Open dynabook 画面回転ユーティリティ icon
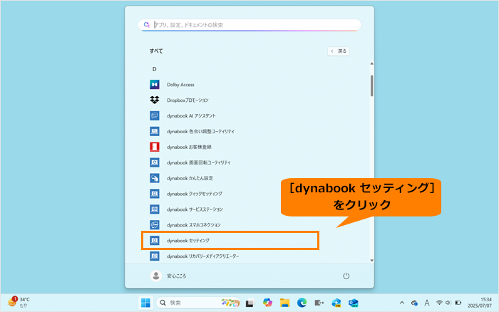The width and height of the screenshot is (499, 312). coord(155,162)
